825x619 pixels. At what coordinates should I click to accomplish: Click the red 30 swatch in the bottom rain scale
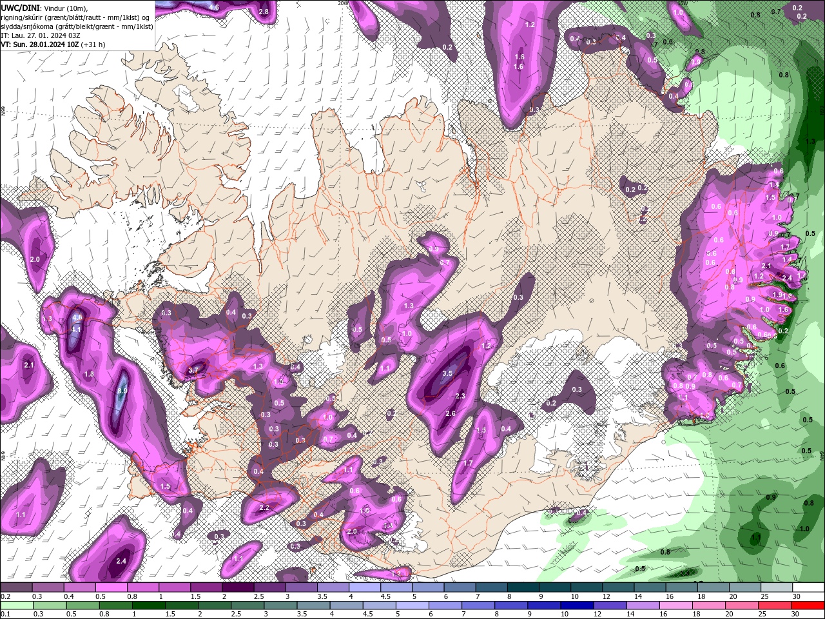pyautogui.click(x=808, y=605)
